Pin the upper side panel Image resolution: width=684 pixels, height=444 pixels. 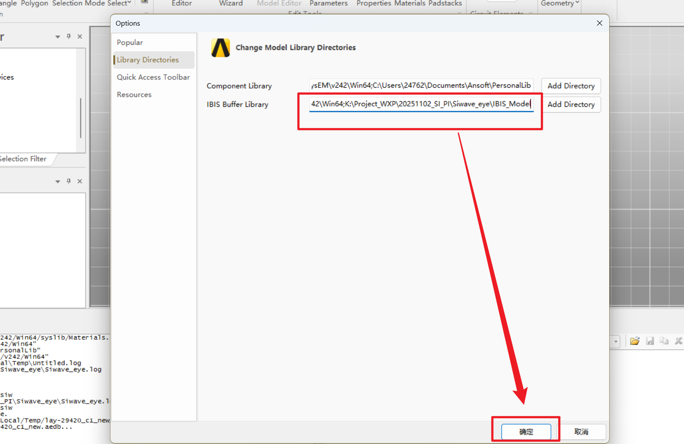pyautogui.click(x=69, y=36)
